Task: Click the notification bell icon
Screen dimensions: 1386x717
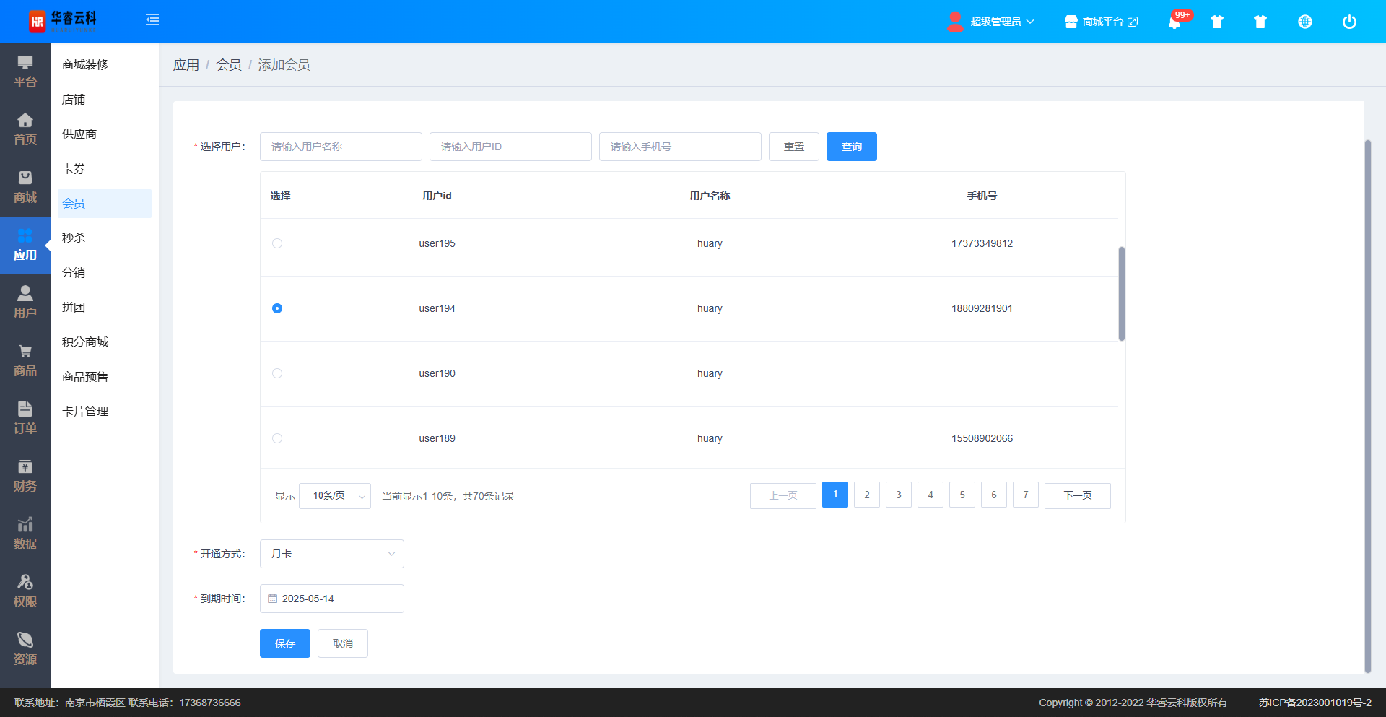Action: (1174, 22)
